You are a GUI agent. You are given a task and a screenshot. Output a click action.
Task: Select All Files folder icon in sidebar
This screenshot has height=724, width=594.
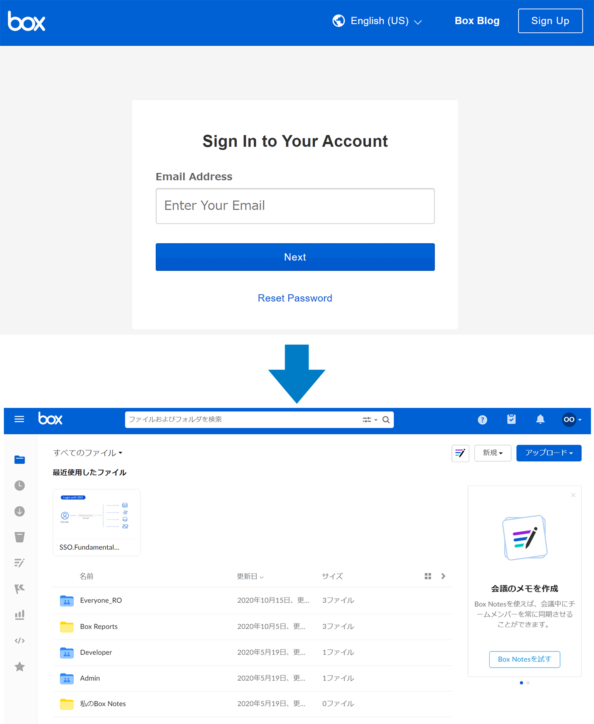click(x=20, y=460)
